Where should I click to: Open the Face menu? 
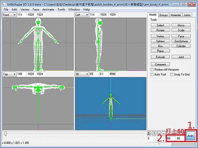point(36,10)
